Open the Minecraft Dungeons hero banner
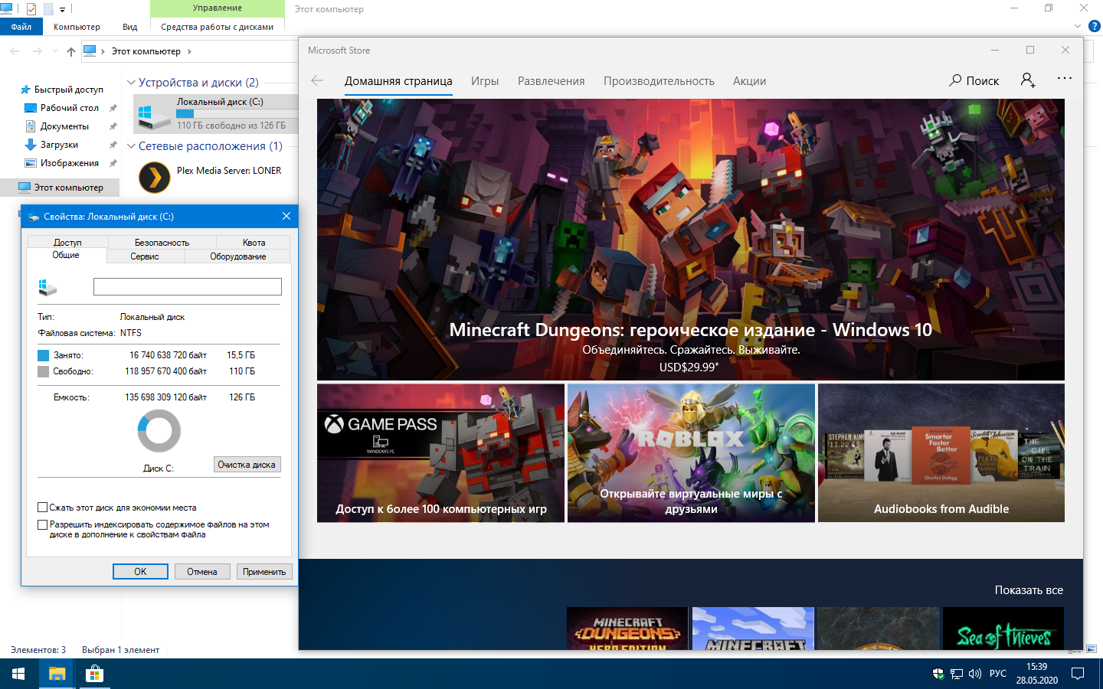 [691, 240]
